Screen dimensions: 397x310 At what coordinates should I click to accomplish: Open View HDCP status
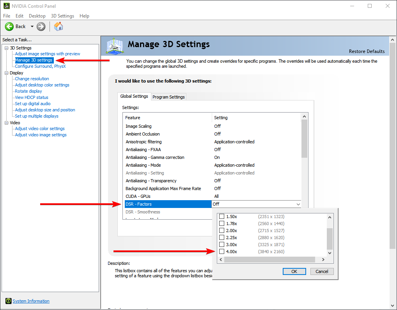tap(32, 97)
